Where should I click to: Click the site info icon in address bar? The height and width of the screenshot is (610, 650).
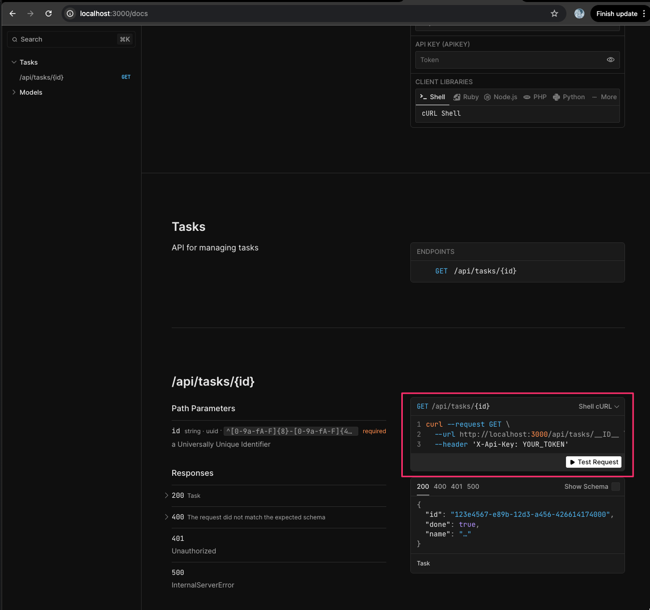pos(71,14)
